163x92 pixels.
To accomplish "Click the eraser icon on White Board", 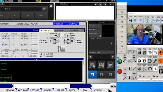I will (112, 5).
